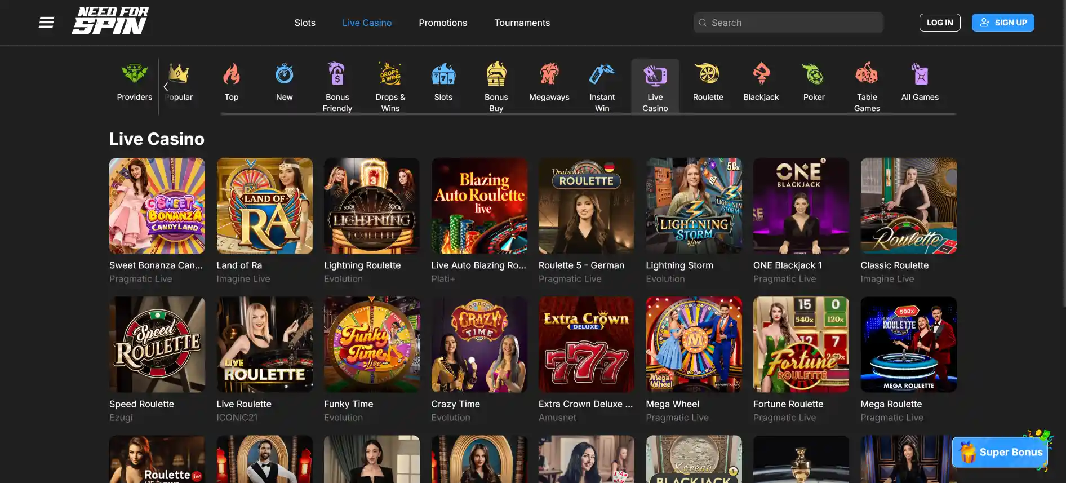The width and height of the screenshot is (1066, 483).
Task: Select the Megaways category icon
Action: point(549,74)
